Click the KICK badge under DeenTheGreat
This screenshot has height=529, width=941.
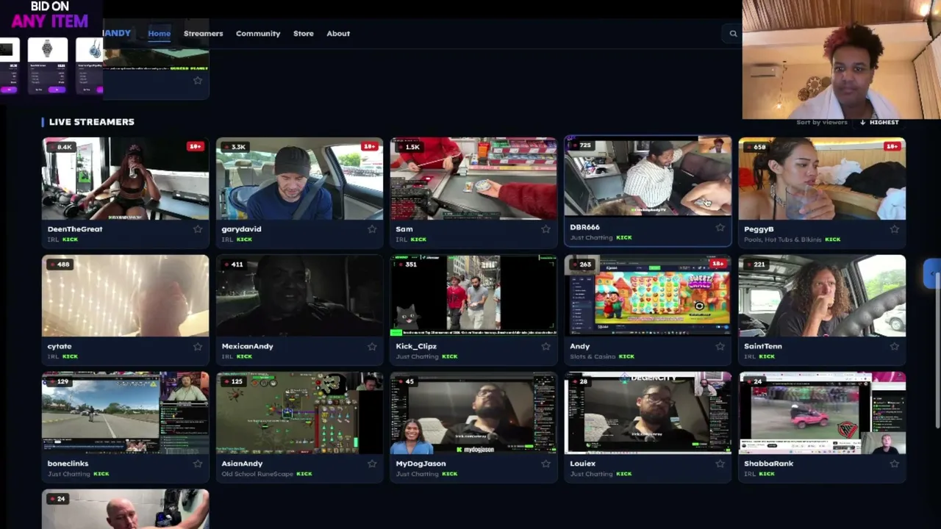click(71, 240)
